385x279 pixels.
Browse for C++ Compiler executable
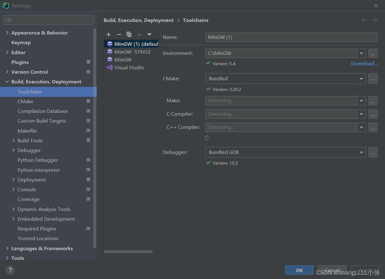373,127
